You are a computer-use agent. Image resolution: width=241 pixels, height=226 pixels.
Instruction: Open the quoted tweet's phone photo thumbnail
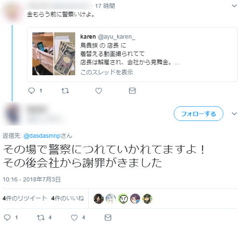tap(43, 53)
